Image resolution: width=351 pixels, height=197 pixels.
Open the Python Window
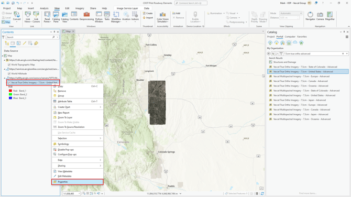98,17
